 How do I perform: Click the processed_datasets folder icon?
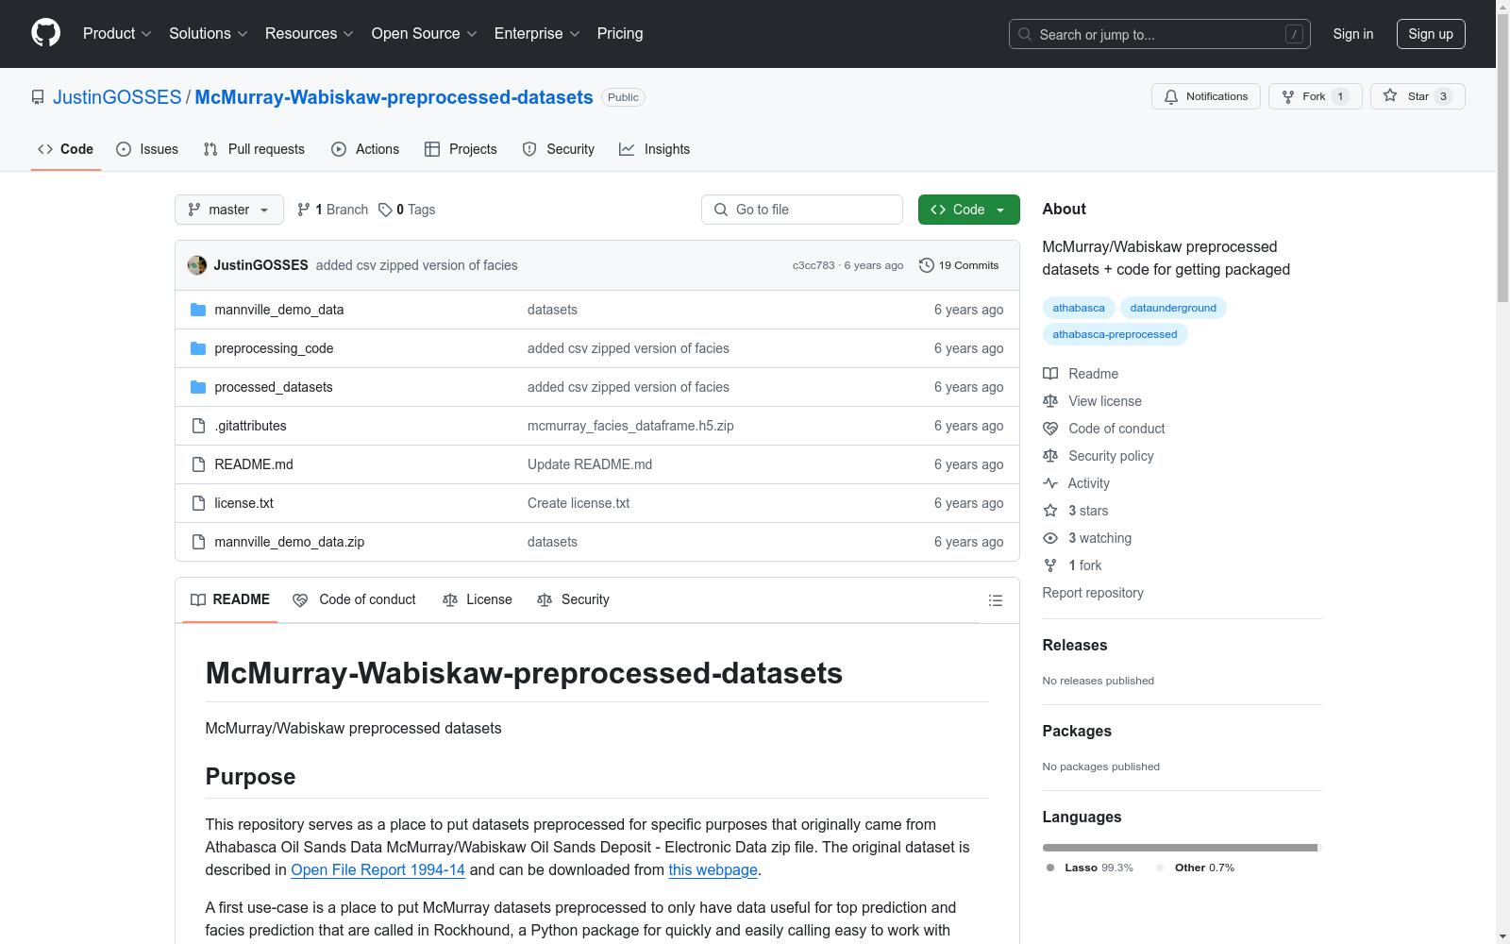coord(198,387)
